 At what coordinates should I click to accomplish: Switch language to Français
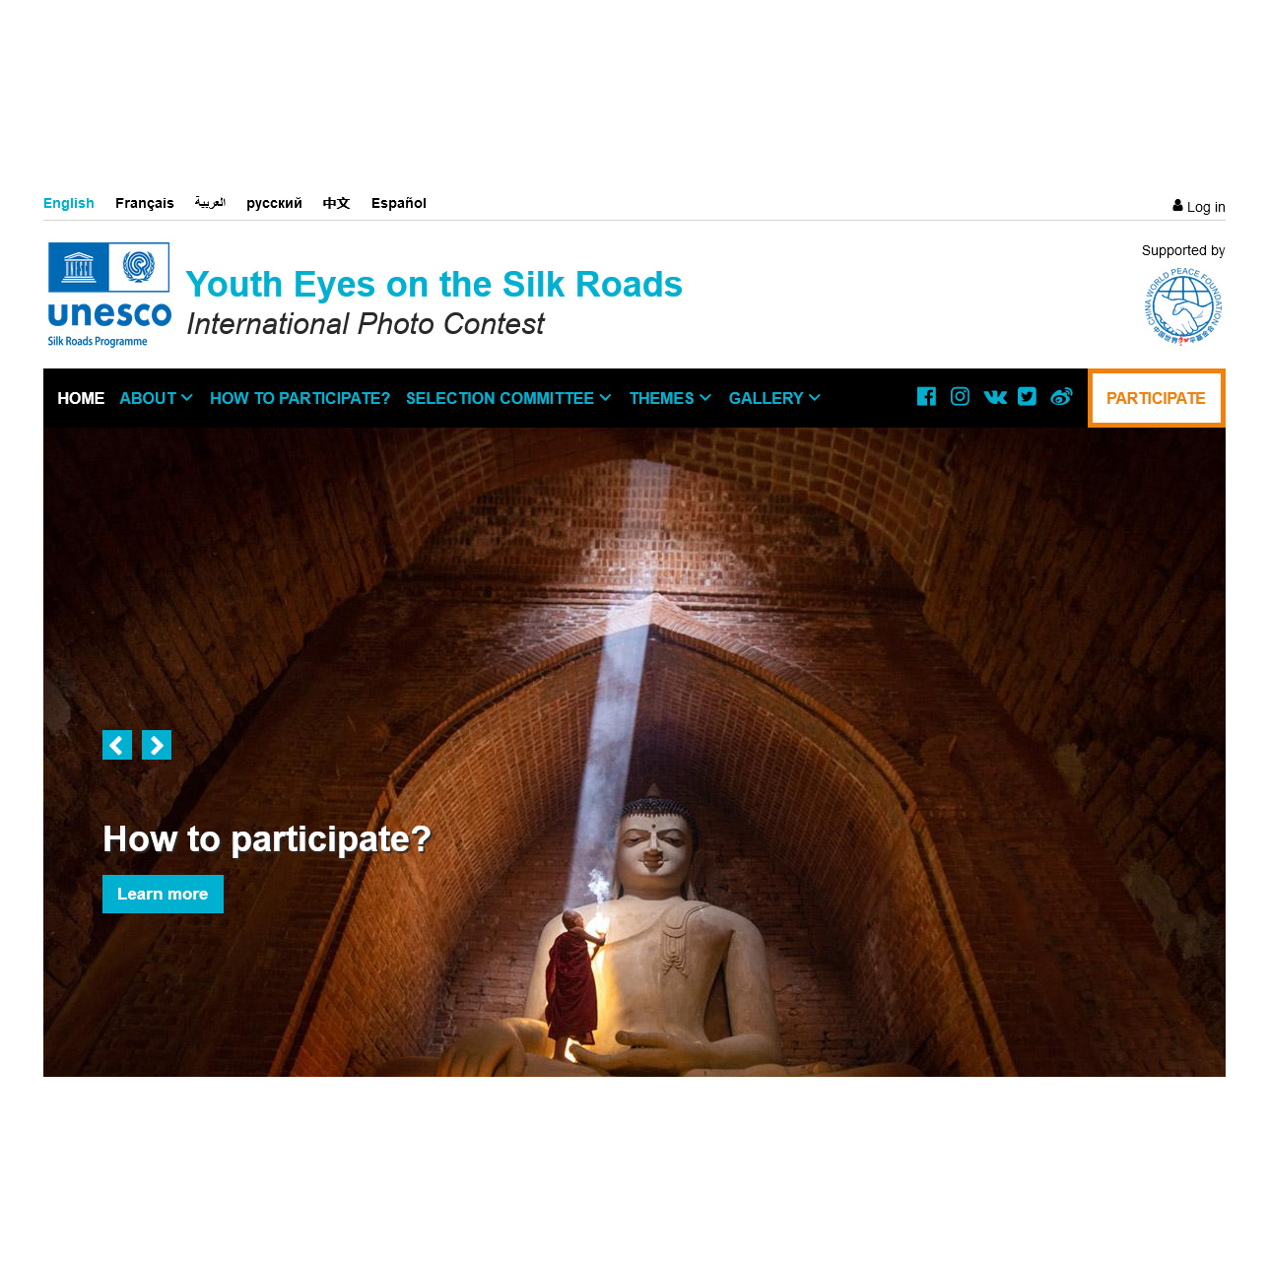click(x=145, y=203)
